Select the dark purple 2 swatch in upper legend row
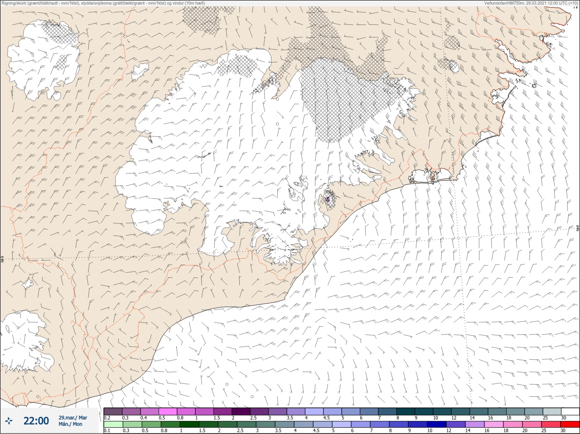 click(x=241, y=411)
